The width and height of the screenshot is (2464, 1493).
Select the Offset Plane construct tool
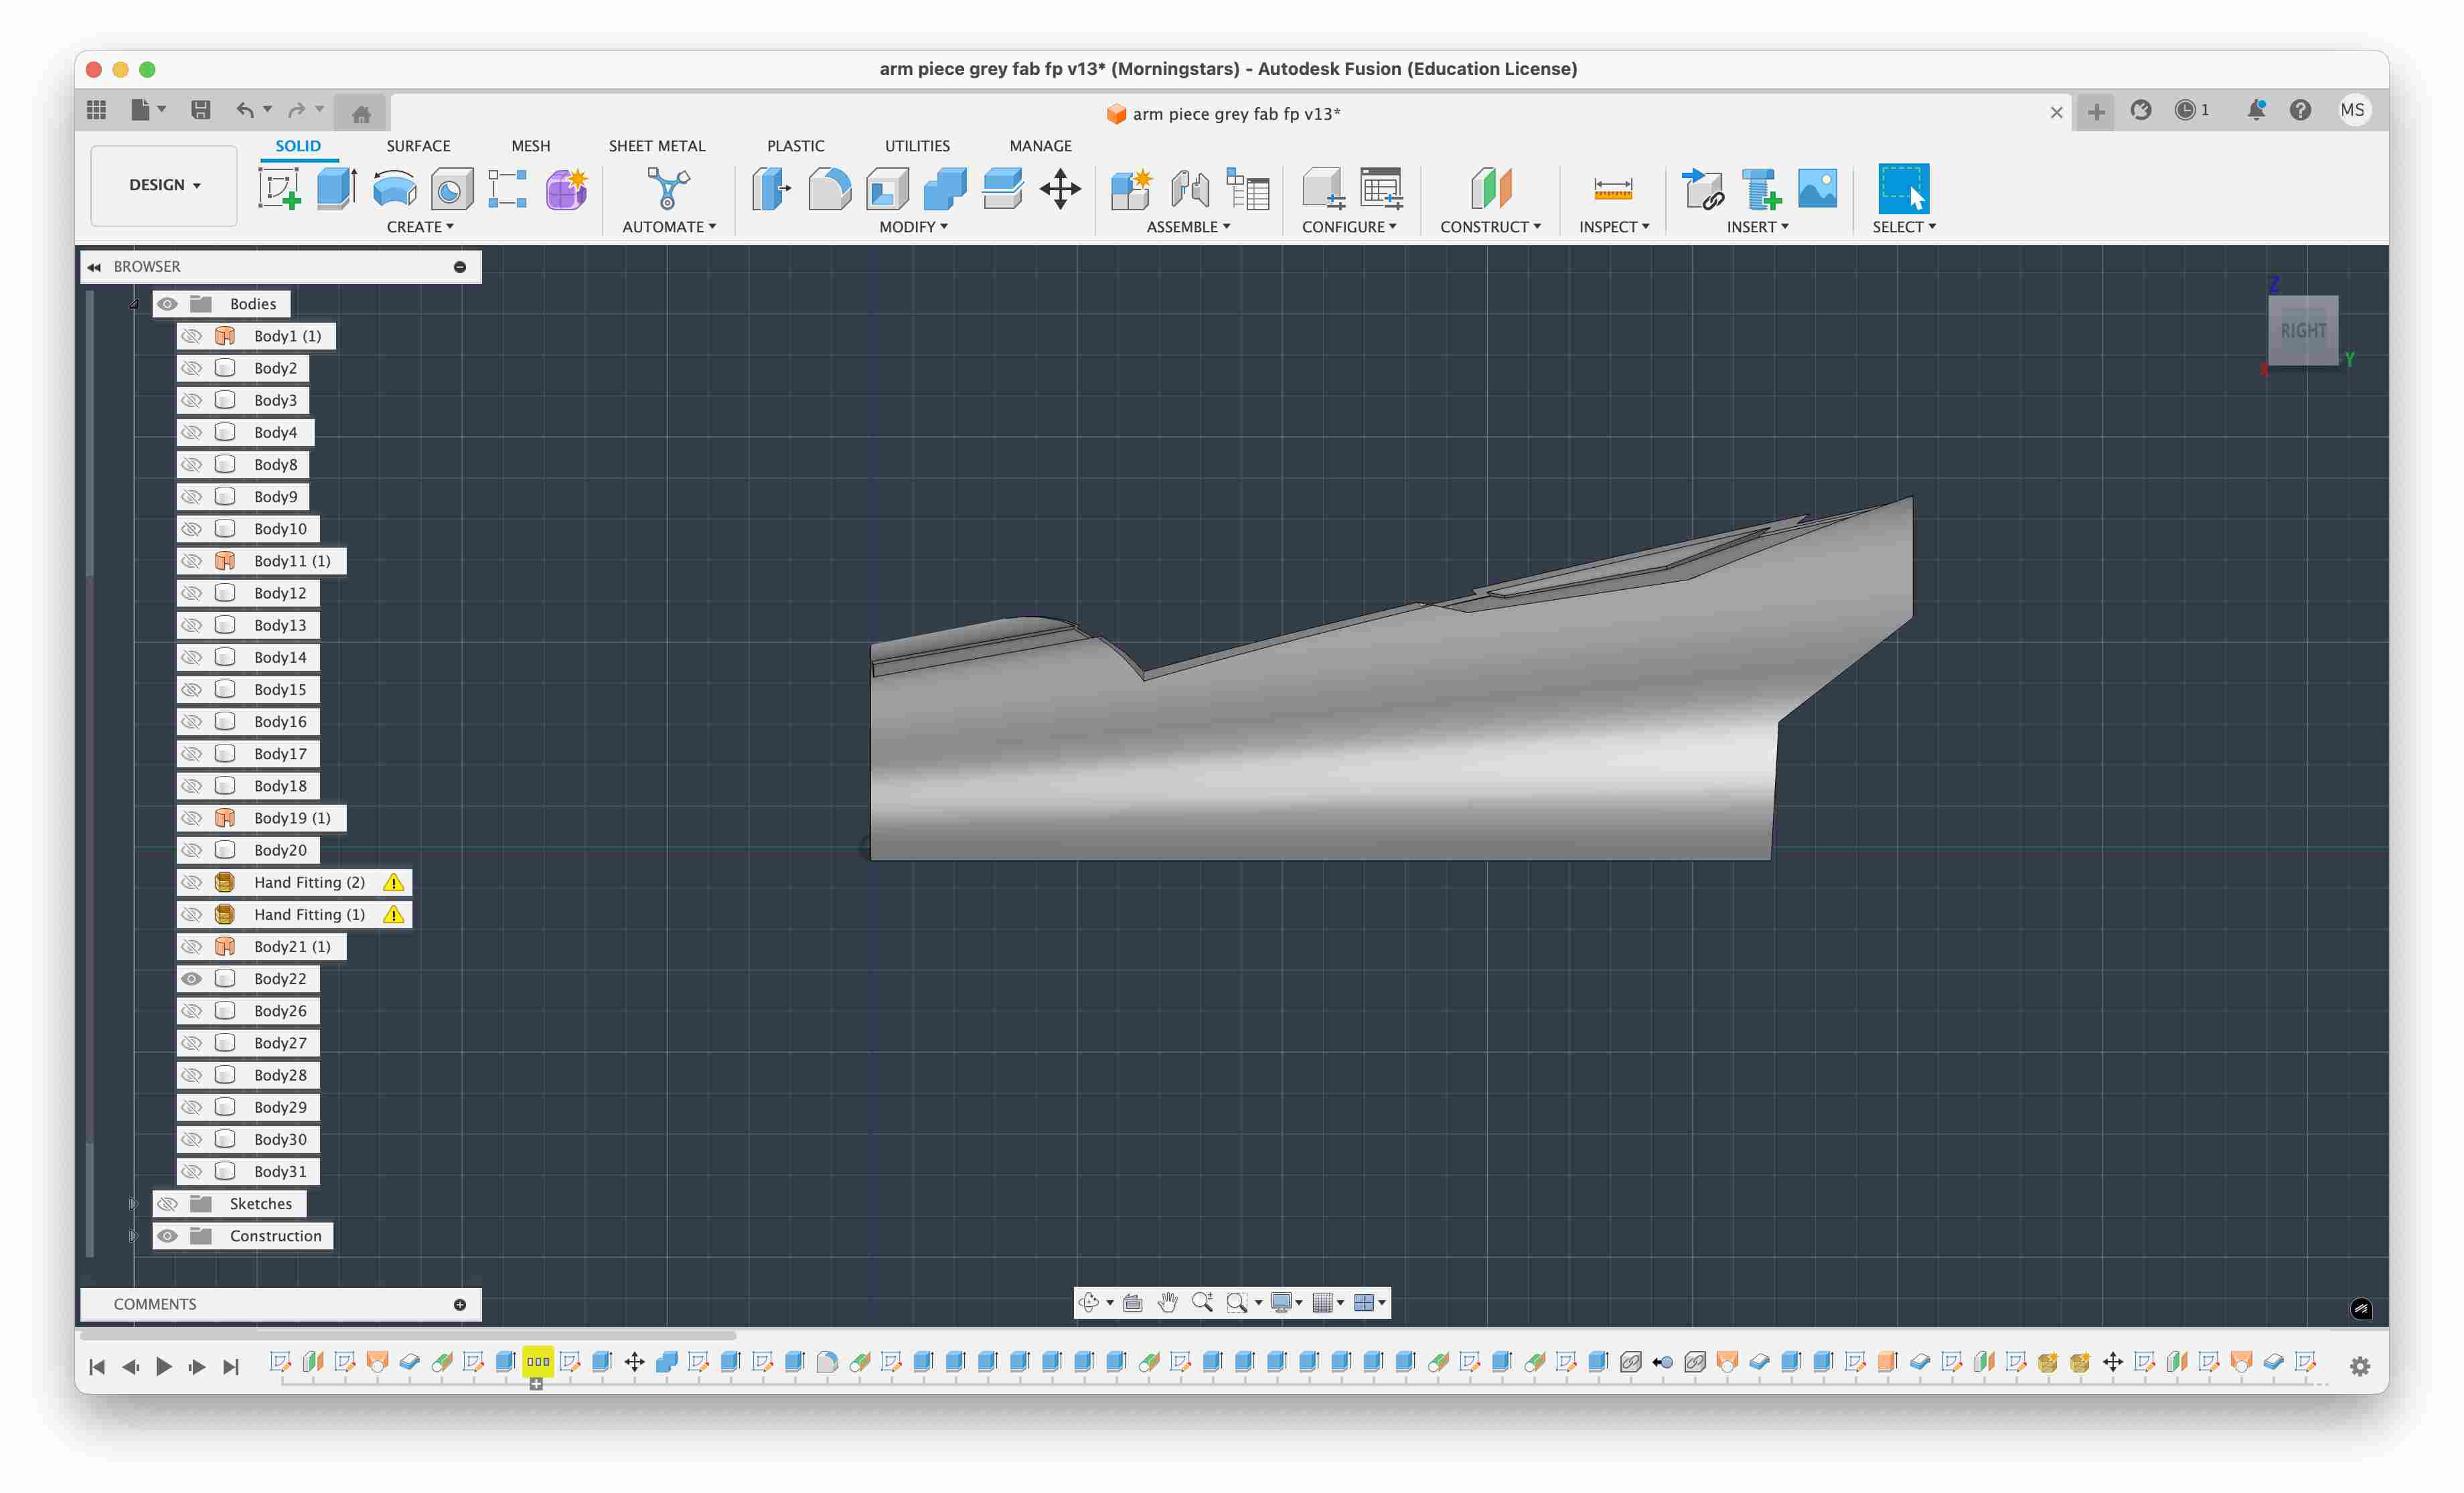click(1490, 188)
